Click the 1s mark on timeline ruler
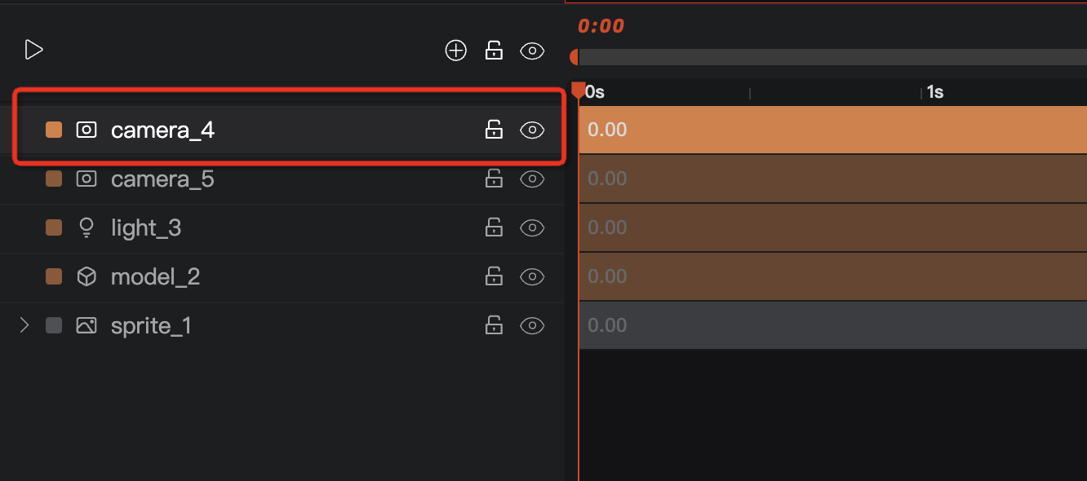 click(935, 92)
